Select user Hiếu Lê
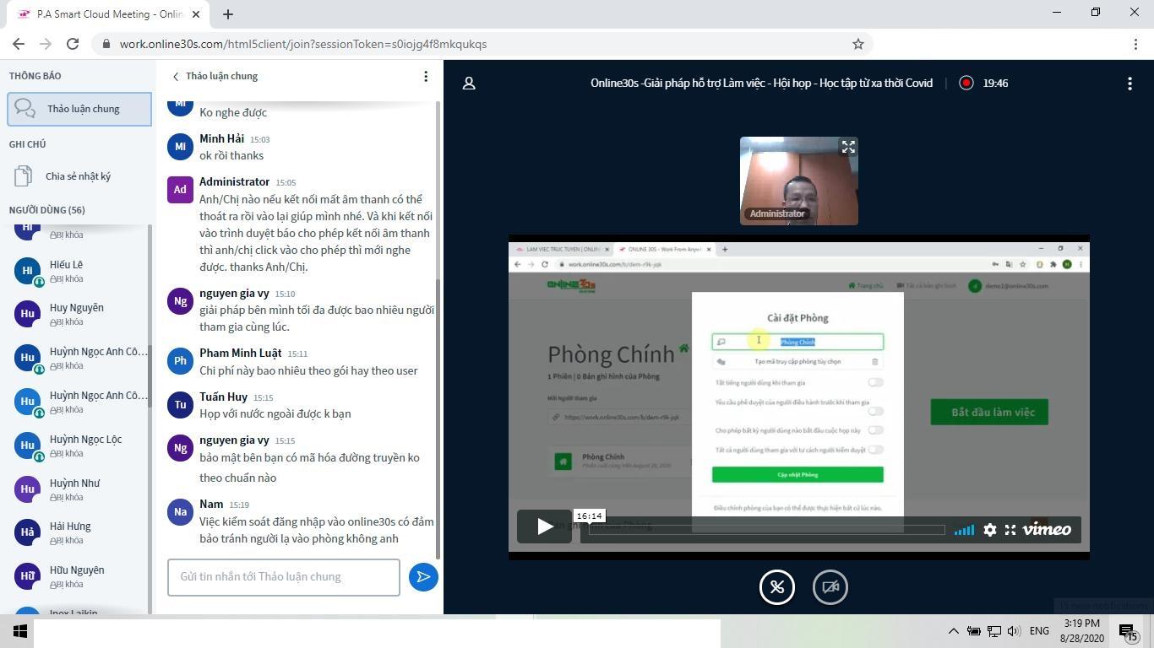 point(80,270)
